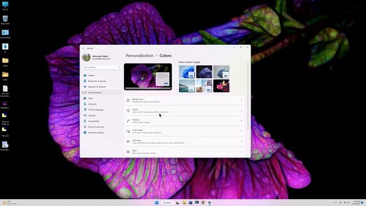Open Themes settings row
366x206 pixels.
[185, 121]
